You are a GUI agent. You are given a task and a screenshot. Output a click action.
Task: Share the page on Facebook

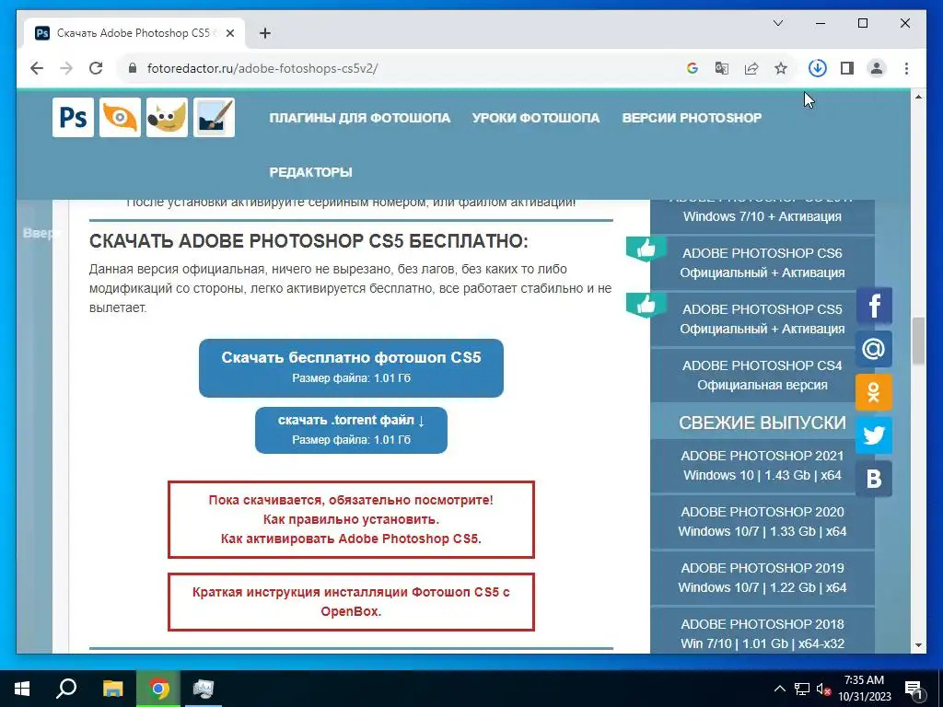[874, 306]
